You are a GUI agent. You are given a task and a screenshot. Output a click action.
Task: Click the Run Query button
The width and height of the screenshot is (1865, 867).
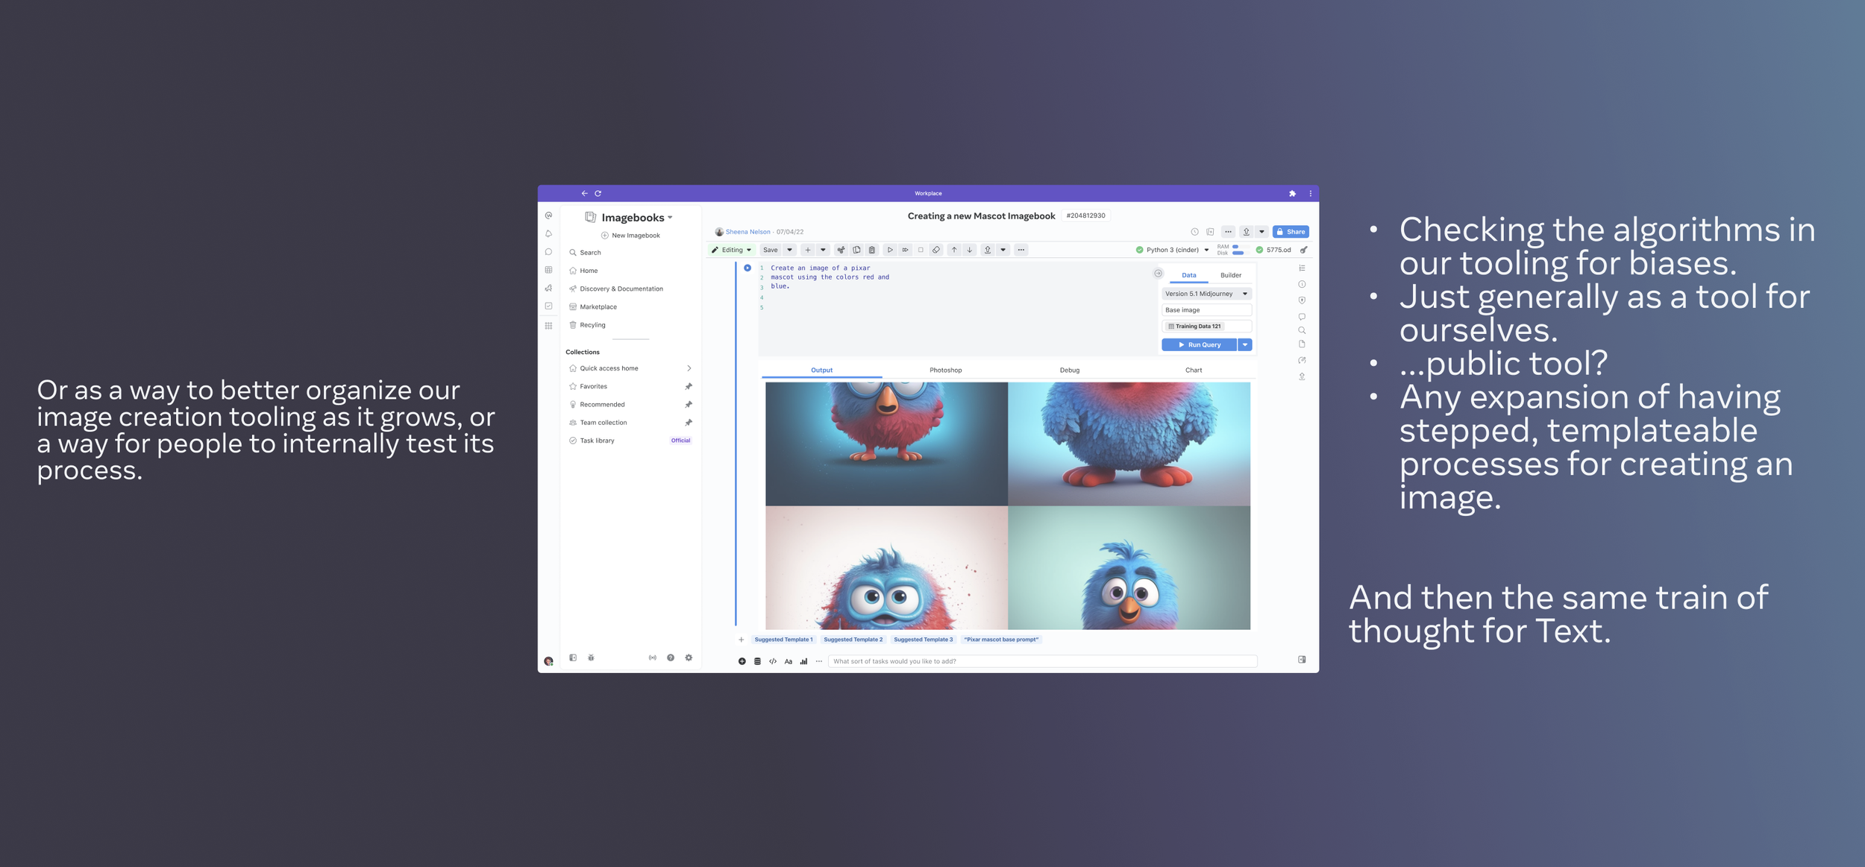[1199, 345]
